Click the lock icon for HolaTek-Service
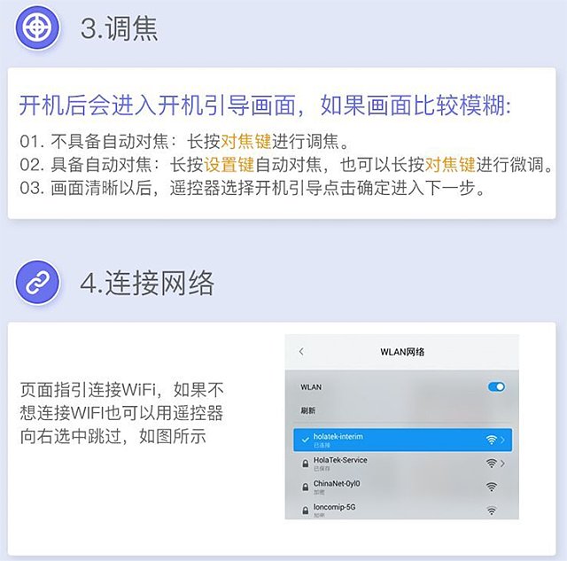Viewport: 567px width, 561px height. [305, 464]
